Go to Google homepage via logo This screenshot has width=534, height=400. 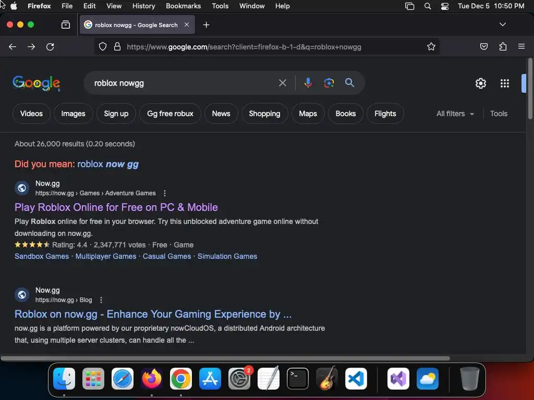point(37,83)
